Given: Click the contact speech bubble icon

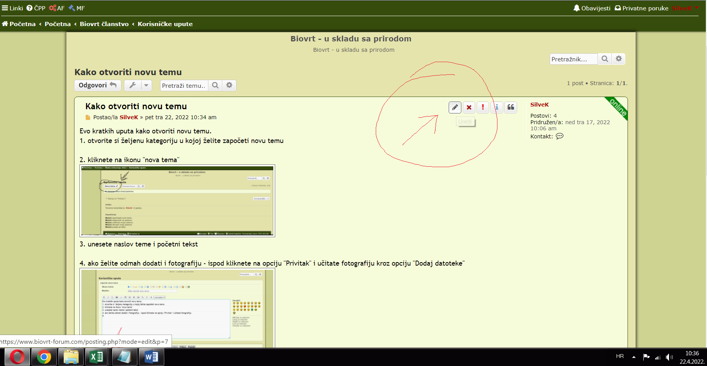Looking at the screenshot, I should pyautogui.click(x=560, y=136).
